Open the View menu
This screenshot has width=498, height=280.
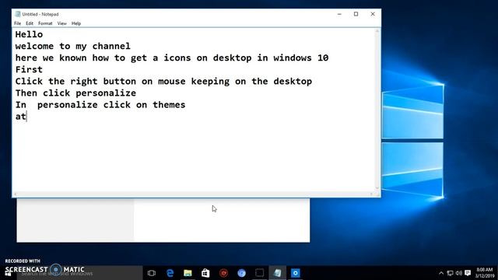point(62,23)
